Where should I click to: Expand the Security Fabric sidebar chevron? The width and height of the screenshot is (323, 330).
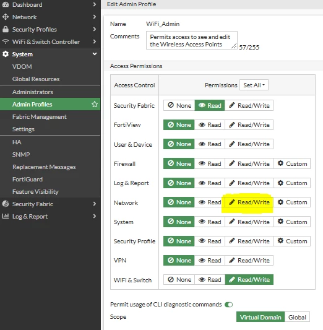tap(95, 204)
